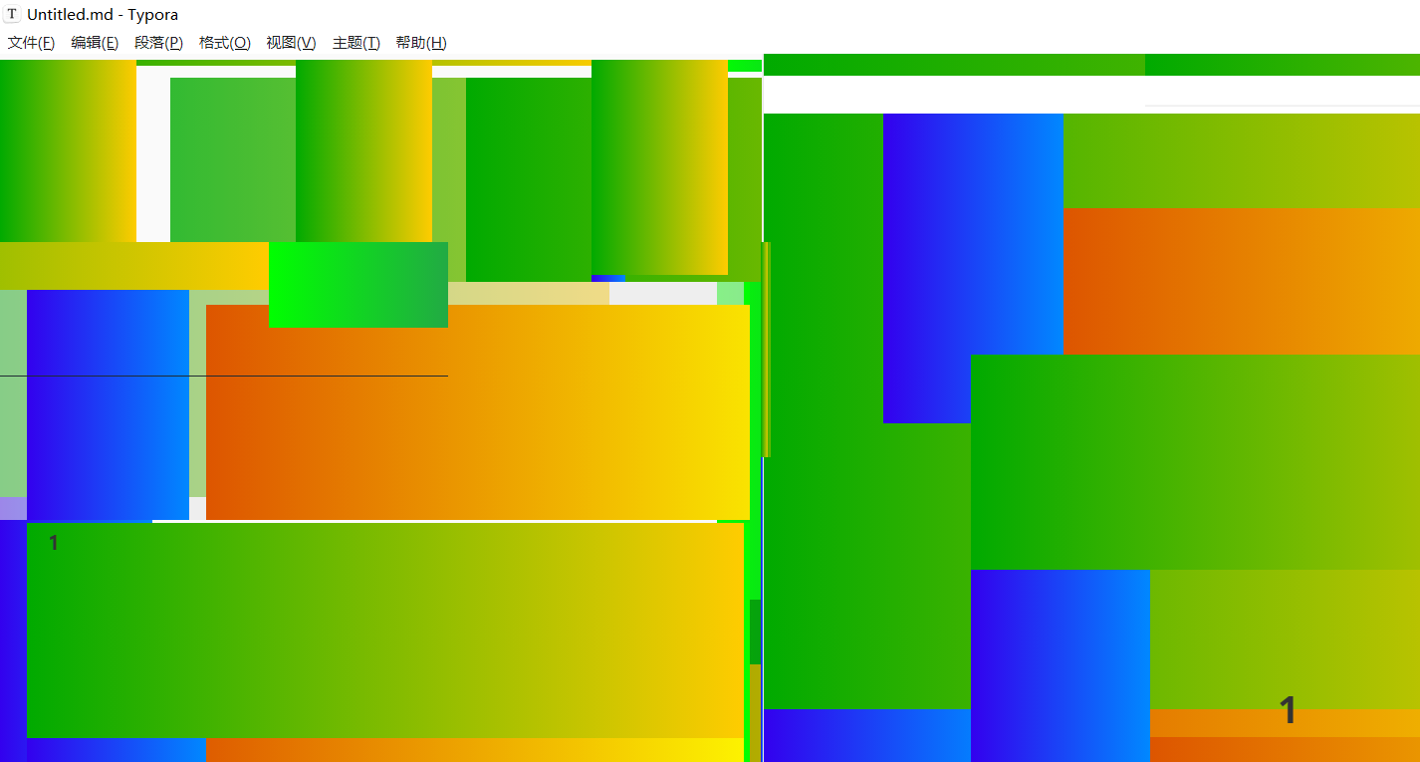Click the Typora app icon in title bar
Screen dimensions: 1420x762
point(12,15)
